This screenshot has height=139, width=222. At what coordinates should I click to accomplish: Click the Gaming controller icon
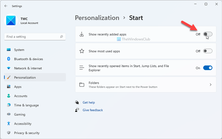9,114
